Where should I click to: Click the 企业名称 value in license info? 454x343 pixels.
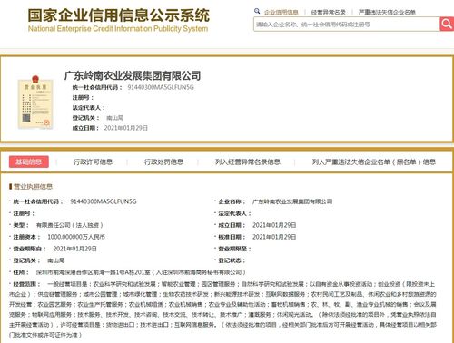[292, 201]
